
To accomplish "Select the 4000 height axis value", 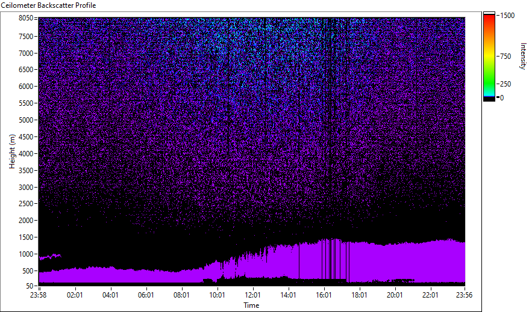I will pos(26,154).
